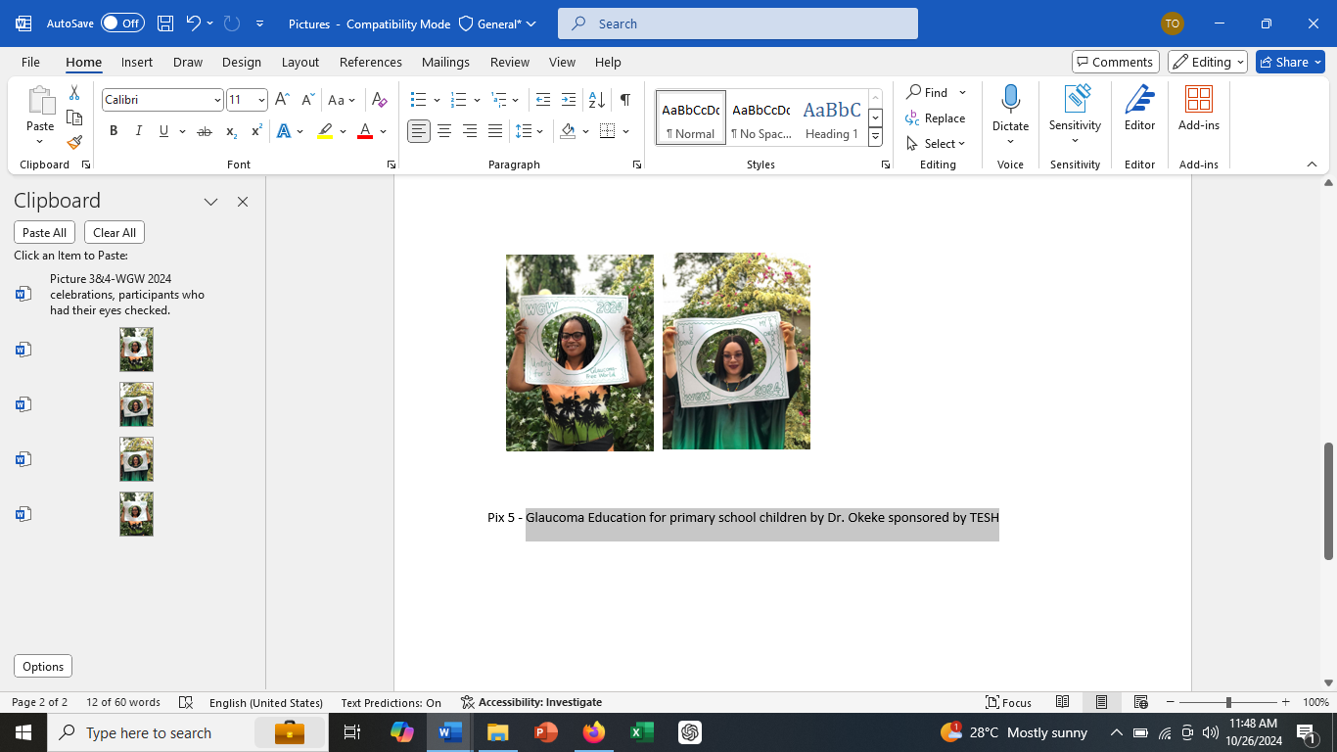Click the Italic formatting icon

[138, 131]
